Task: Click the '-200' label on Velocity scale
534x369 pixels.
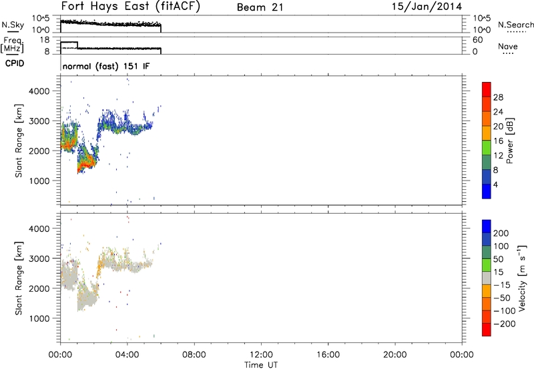Action: pyautogui.click(x=503, y=324)
